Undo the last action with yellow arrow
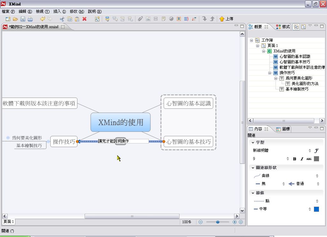 tap(42, 19)
